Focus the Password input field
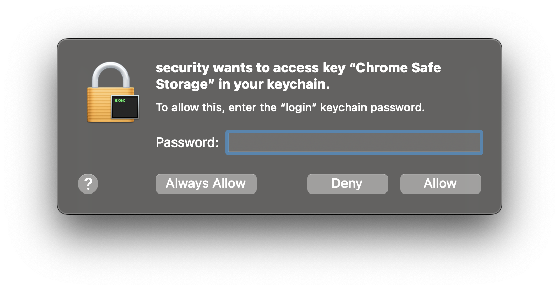 click(354, 142)
